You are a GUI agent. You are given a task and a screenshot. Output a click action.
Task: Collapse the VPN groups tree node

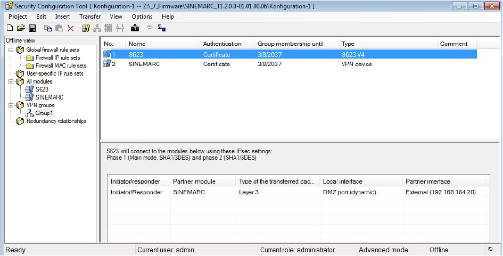pos(11,105)
